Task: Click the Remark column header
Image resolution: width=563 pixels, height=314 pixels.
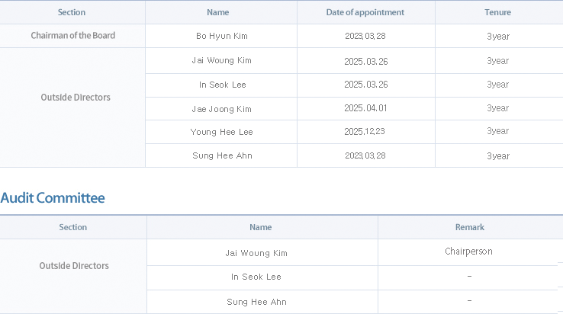Action: coord(468,227)
